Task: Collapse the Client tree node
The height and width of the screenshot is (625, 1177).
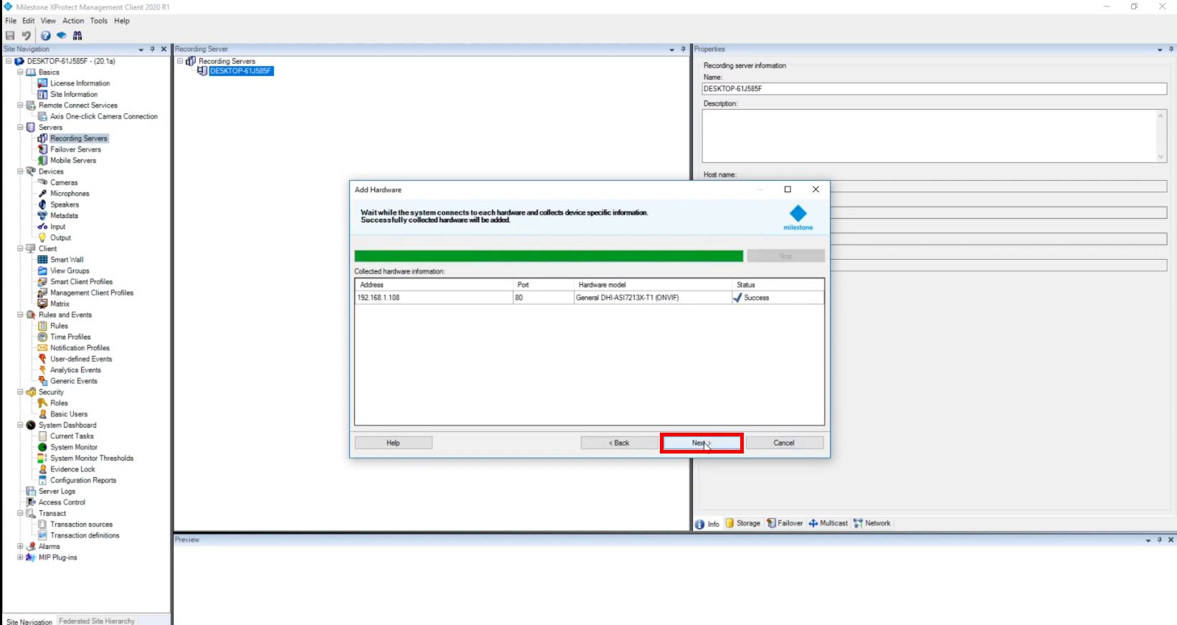Action: (20, 248)
